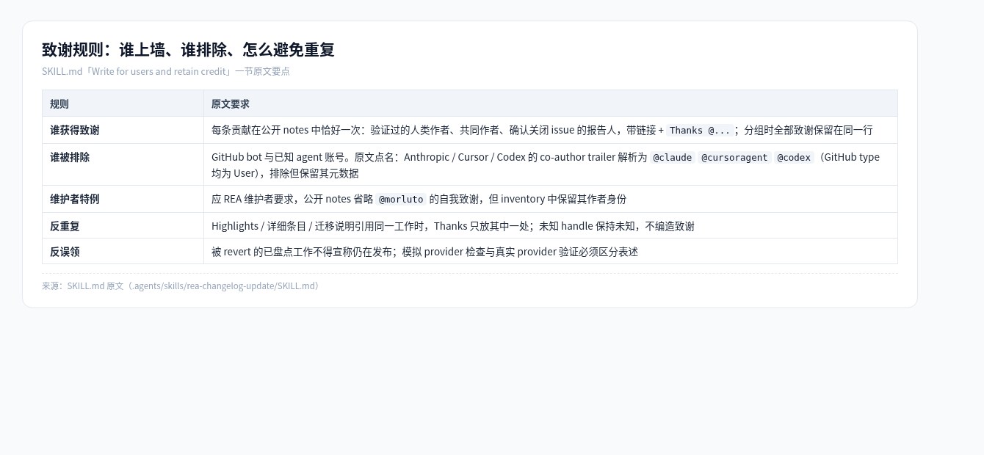Click the description text in the 反重复 row
The height and width of the screenshot is (455, 984).
click(x=453, y=226)
